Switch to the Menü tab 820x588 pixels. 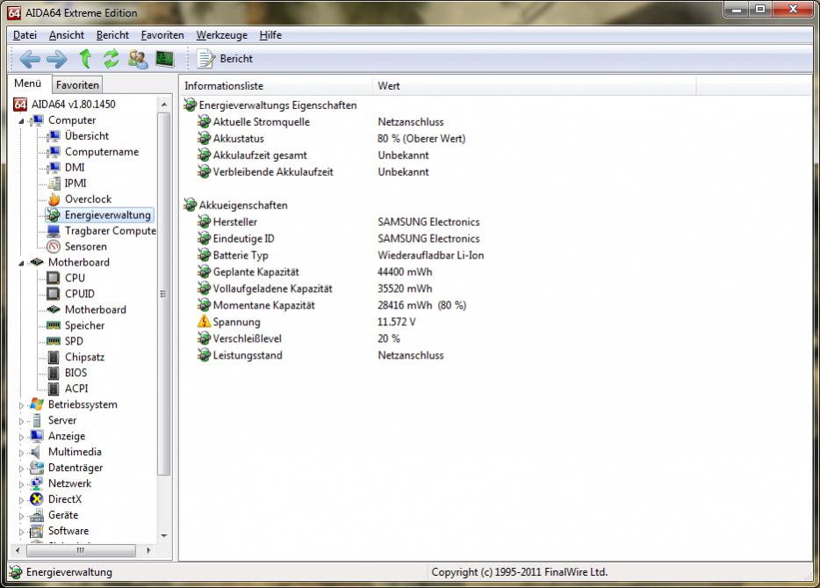(28, 83)
